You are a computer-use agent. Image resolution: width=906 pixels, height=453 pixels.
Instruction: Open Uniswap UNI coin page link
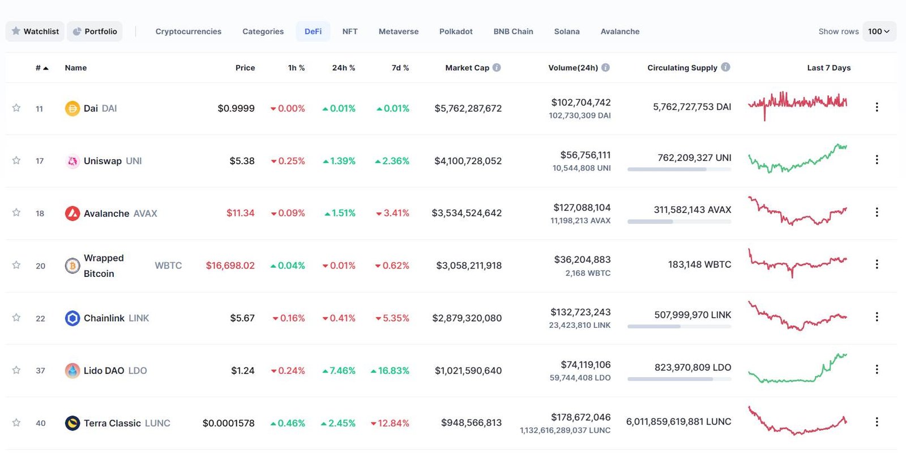113,161
